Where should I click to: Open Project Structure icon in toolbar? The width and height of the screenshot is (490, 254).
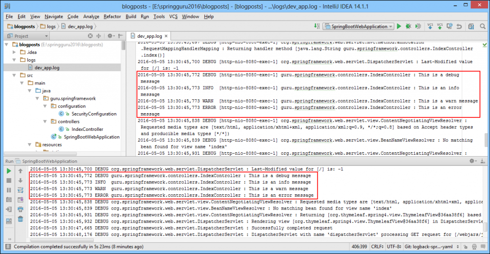pyautogui.click(x=471, y=26)
